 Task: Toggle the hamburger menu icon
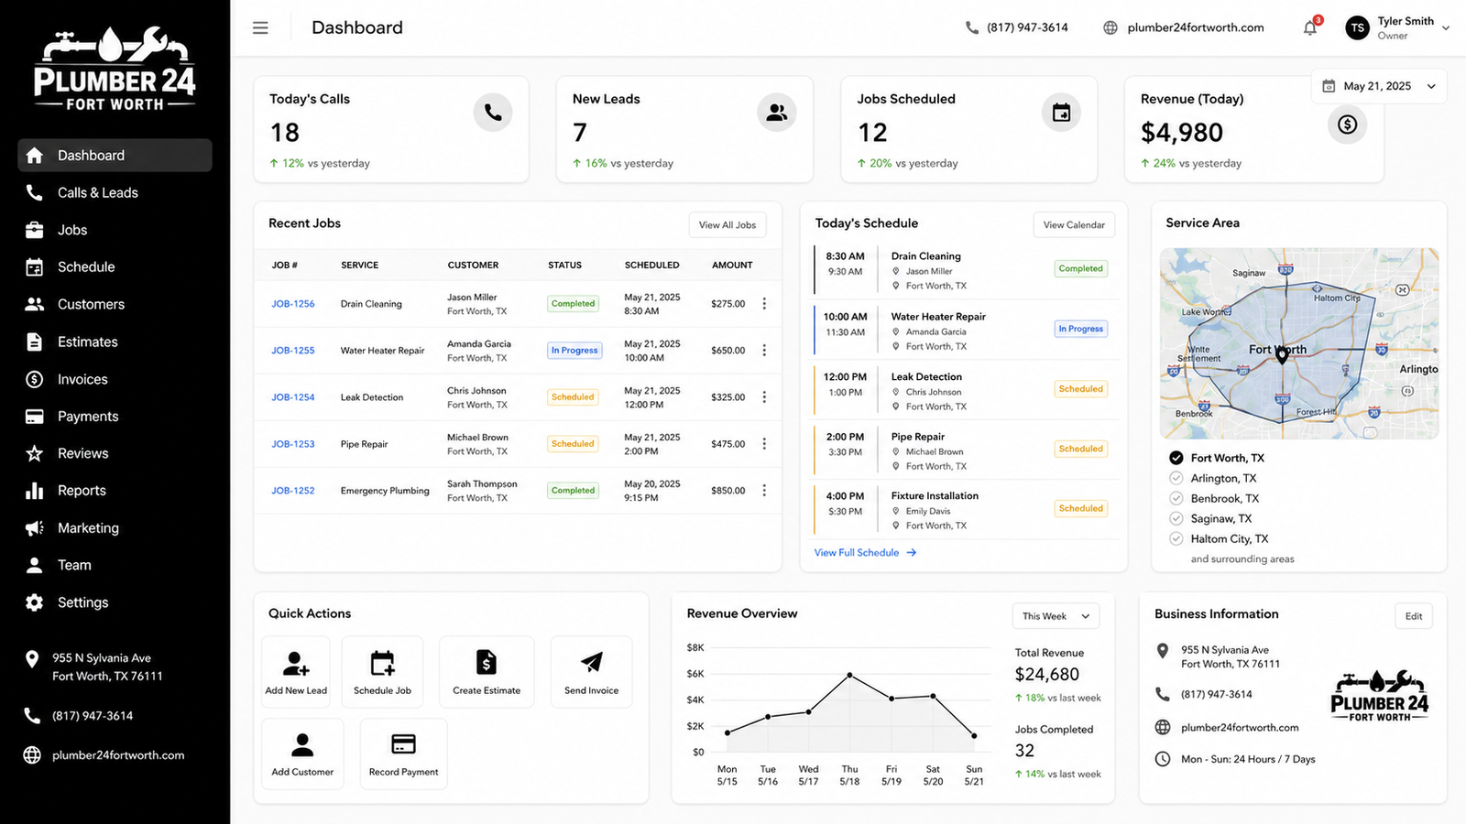coord(260,27)
